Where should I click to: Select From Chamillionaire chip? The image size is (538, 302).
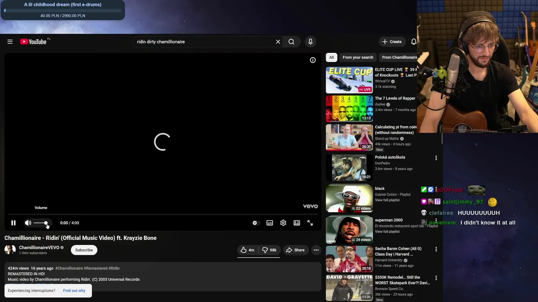click(x=398, y=57)
